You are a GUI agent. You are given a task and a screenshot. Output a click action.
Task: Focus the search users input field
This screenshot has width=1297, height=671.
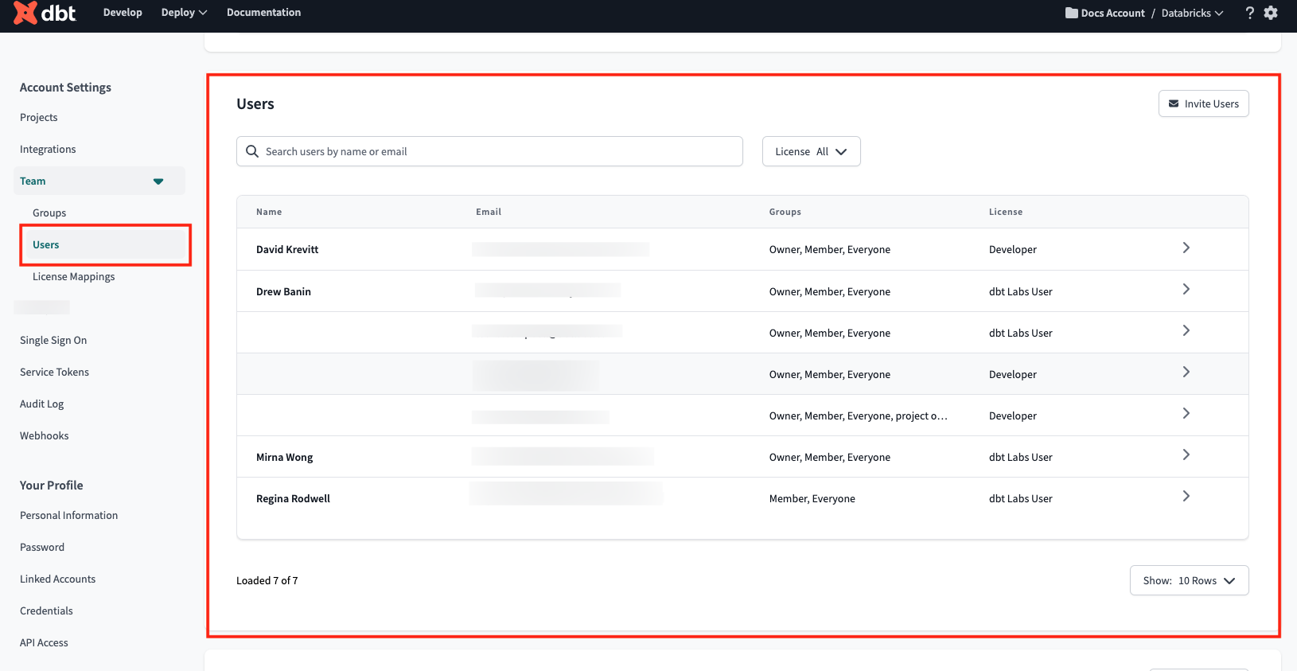click(x=489, y=151)
